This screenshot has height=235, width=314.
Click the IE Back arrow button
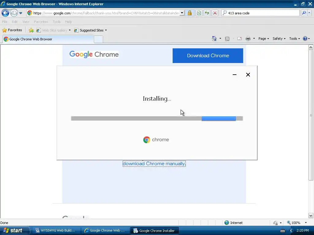click(x=5, y=13)
